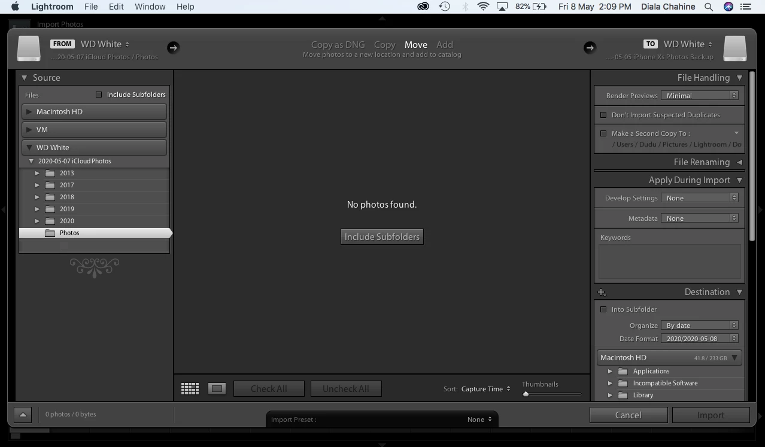Click the destination hard drive icon
Viewport: 765px width, 447px height.
tap(735, 48)
